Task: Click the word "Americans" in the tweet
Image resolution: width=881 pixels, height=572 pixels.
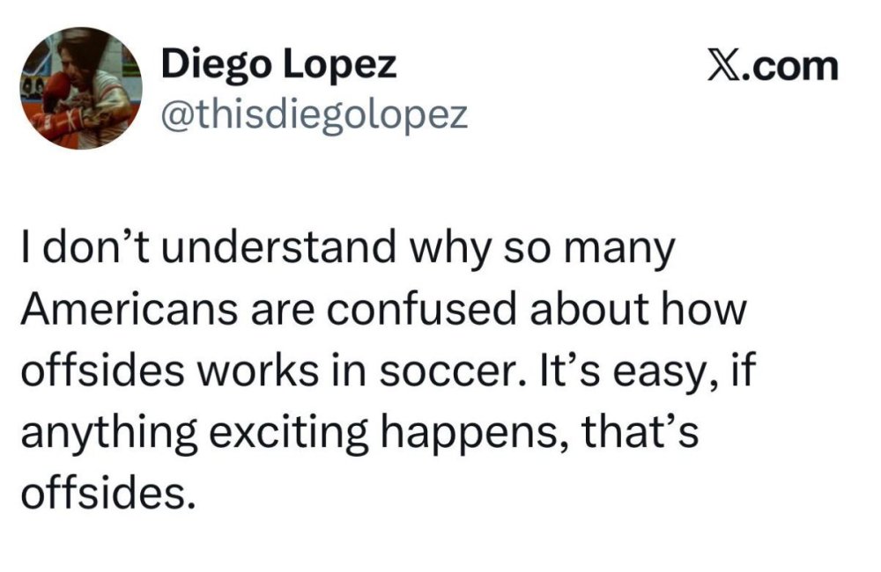Action: [x=130, y=309]
